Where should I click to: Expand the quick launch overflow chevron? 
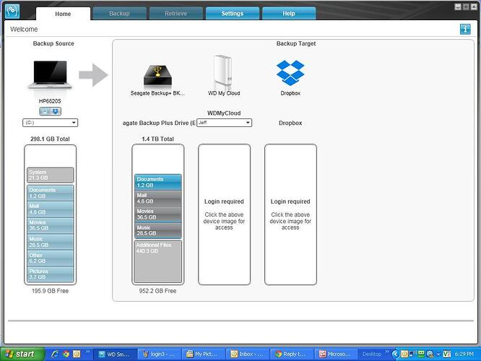(87, 352)
